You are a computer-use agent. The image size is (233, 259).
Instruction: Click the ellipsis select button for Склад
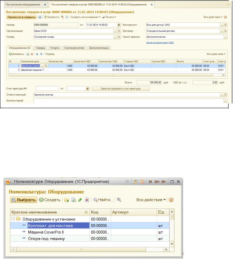tap(115, 37)
